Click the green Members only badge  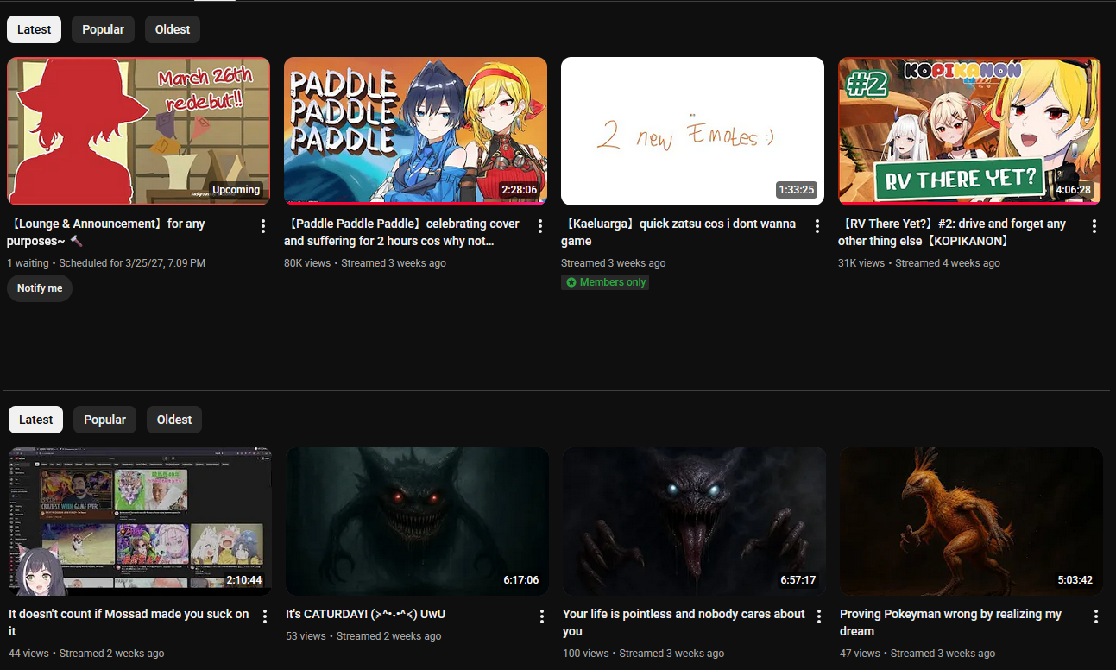tap(605, 282)
